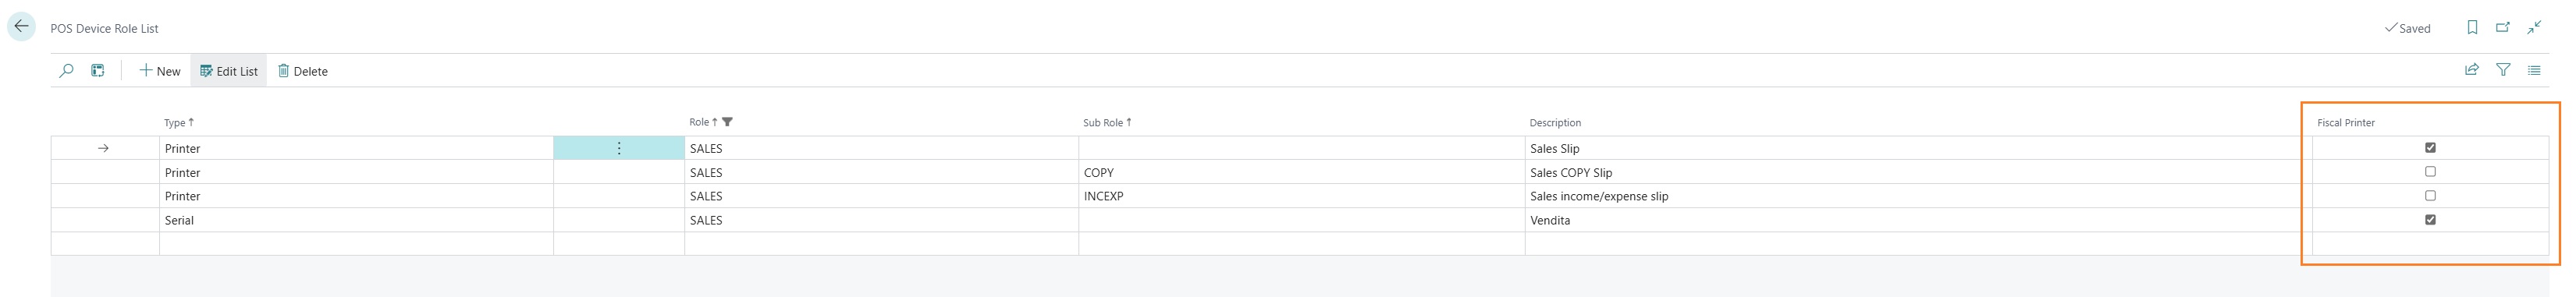The width and height of the screenshot is (2576, 297).
Task: Uncheck Fiscal Printer for Vendita row
Action: click(x=2430, y=220)
